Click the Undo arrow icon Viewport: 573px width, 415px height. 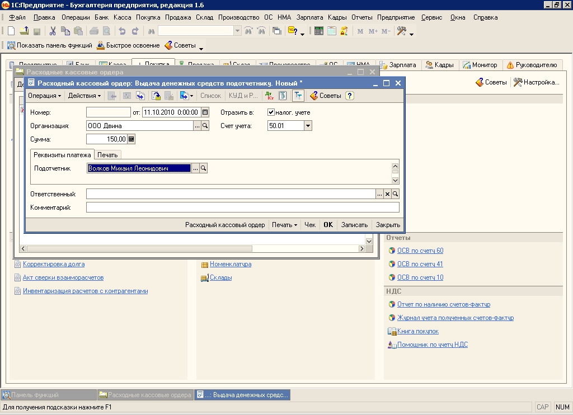point(122,31)
